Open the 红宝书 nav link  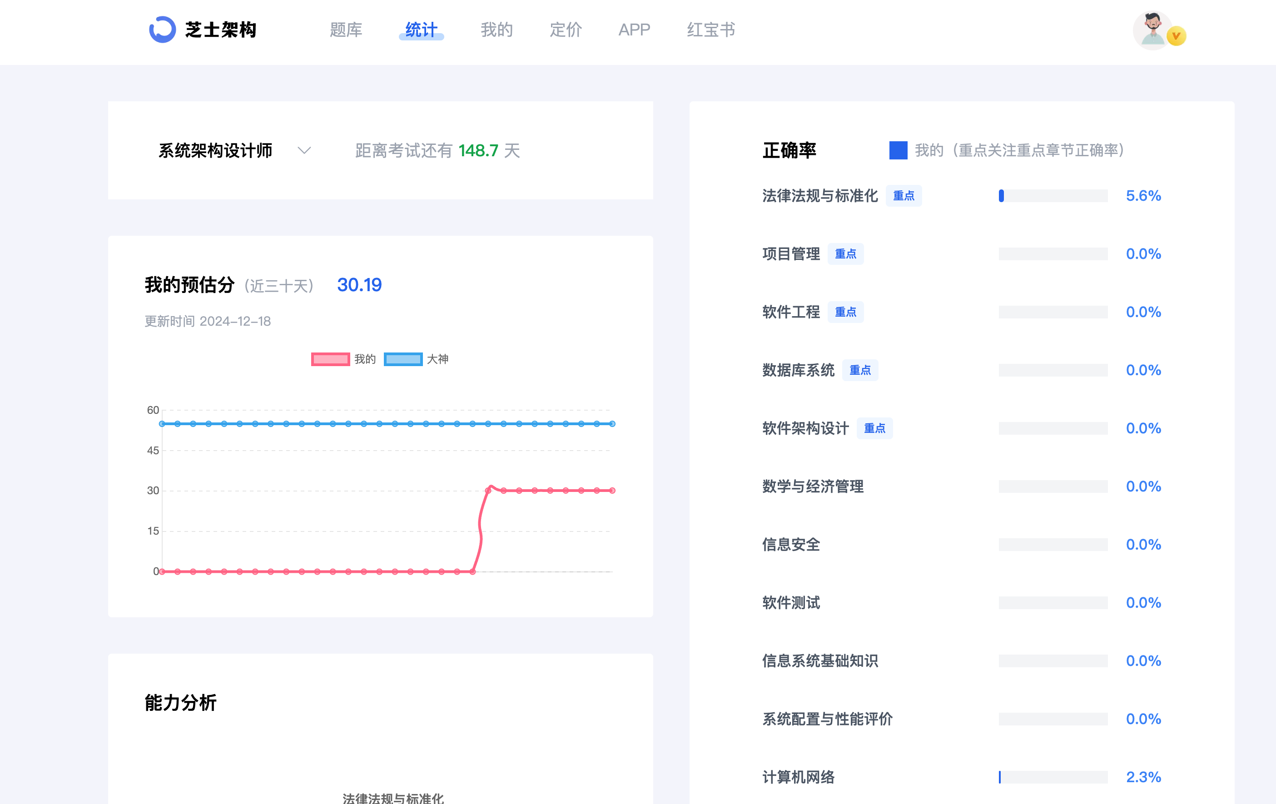[711, 30]
